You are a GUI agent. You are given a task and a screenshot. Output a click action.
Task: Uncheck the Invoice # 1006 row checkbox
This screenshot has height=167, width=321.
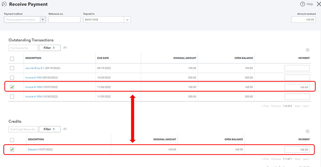pyautogui.click(x=12, y=87)
